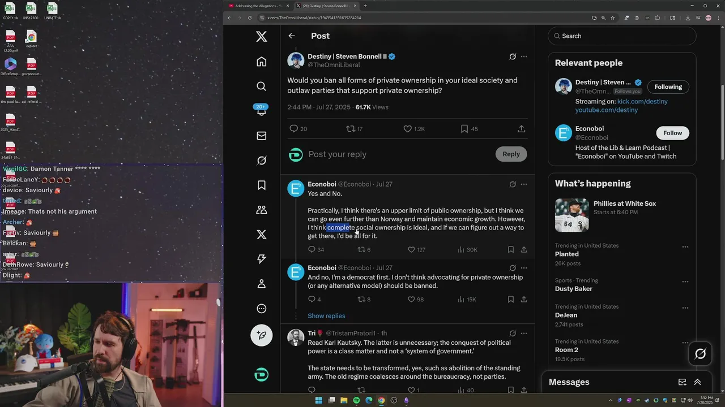Follow Econoboi in Relevant people

click(x=673, y=133)
